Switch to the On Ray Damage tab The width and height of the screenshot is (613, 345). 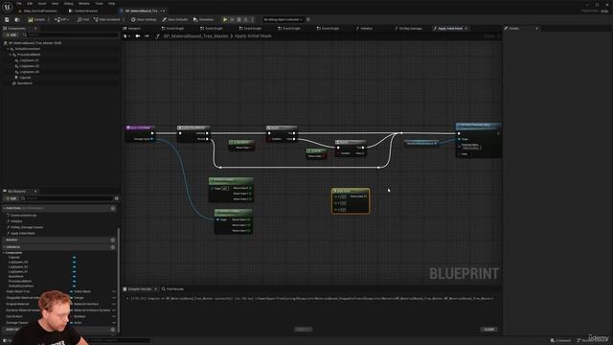coord(408,29)
